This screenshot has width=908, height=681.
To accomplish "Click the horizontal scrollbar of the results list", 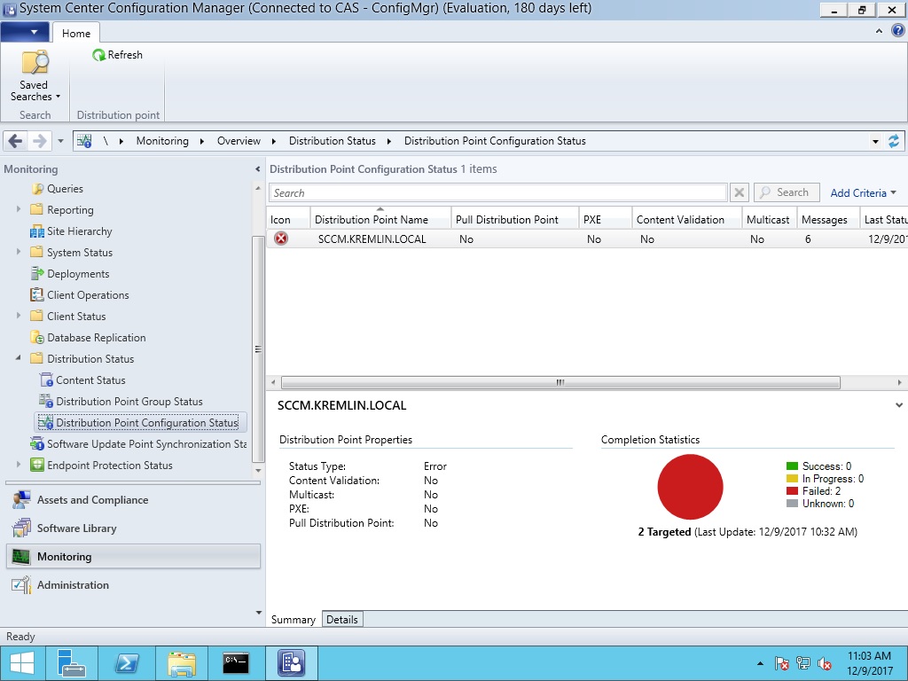I will tap(560, 383).
